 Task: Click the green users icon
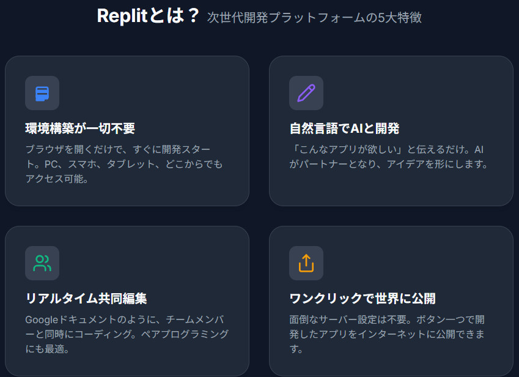(x=42, y=263)
